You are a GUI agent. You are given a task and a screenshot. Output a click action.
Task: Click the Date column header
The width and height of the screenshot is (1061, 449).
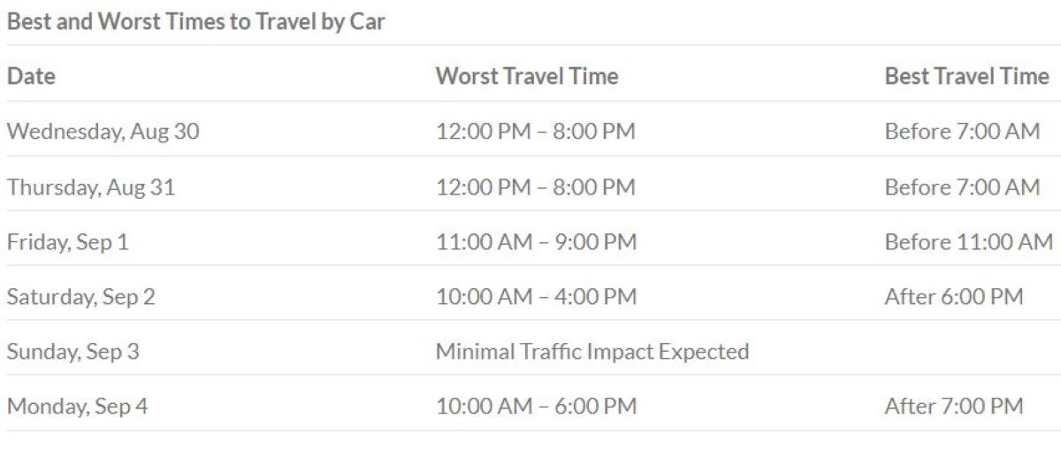[x=31, y=77]
